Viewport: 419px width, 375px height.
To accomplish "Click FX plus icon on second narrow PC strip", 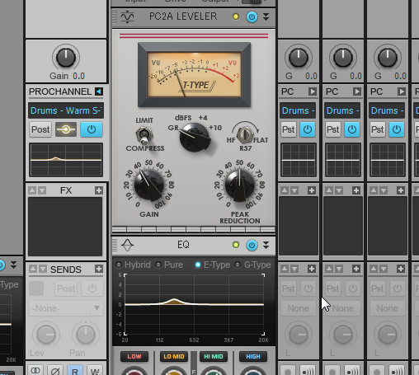I will click(356, 190).
